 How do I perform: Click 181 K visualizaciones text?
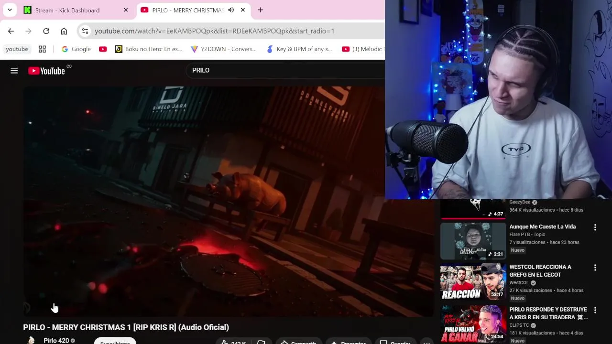[x=532, y=333]
